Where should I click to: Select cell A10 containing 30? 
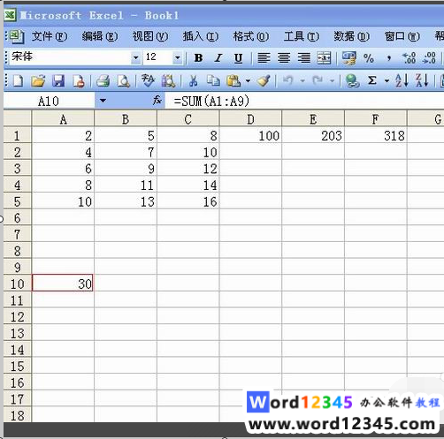[x=63, y=284]
